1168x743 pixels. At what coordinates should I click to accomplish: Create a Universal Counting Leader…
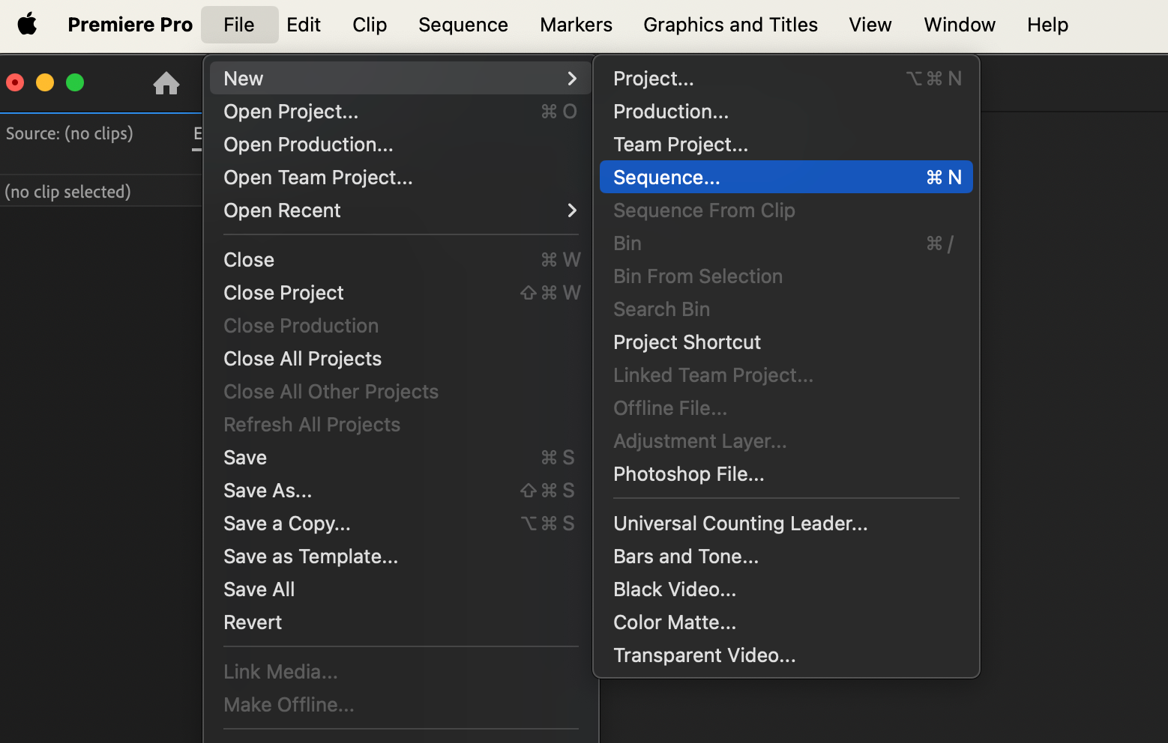pyautogui.click(x=786, y=524)
